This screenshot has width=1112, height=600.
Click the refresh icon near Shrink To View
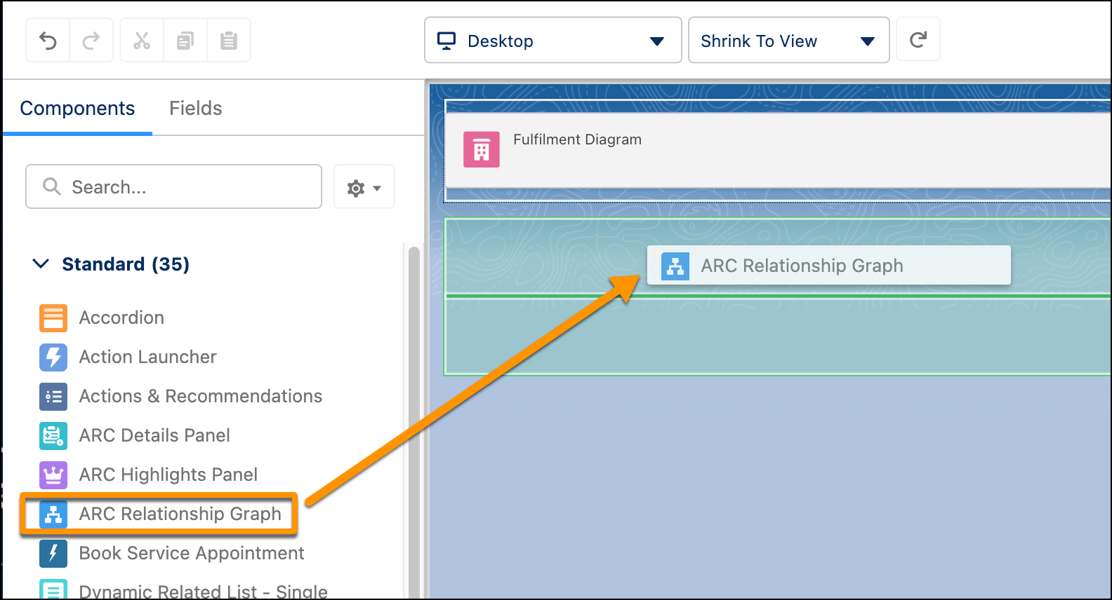coord(918,40)
